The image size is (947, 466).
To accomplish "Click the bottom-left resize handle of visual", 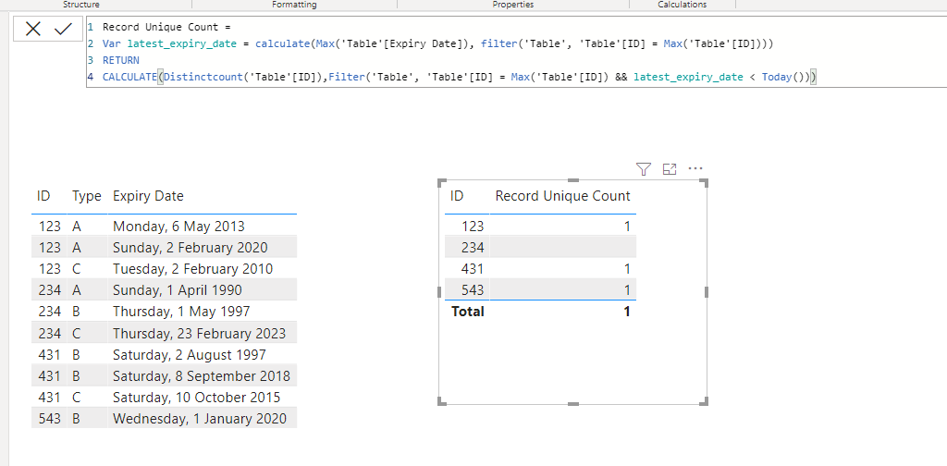I will tap(442, 400).
